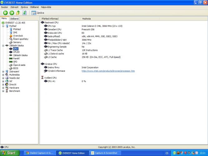Open the Oblíbené menu

click(34, 7)
